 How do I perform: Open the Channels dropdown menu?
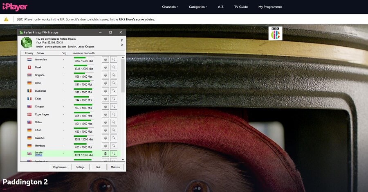(x=170, y=7)
